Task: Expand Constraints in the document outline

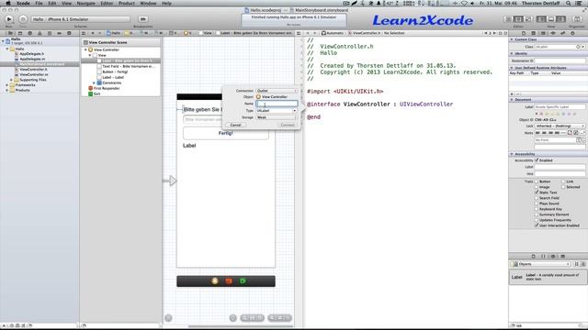Action: [94, 82]
